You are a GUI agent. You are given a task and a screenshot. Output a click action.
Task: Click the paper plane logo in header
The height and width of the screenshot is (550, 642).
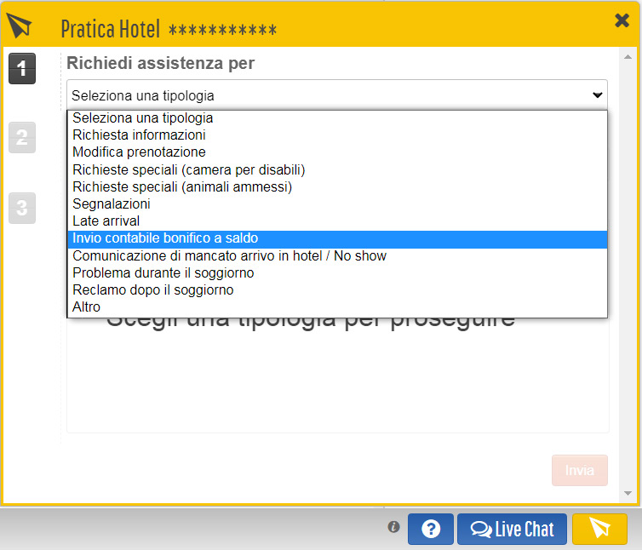(19, 26)
